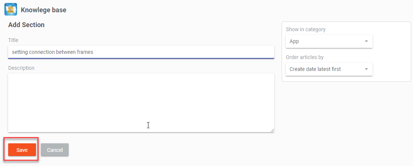Click the "Order articles by" label
The height and width of the screenshot is (166, 413).
[x=305, y=57]
